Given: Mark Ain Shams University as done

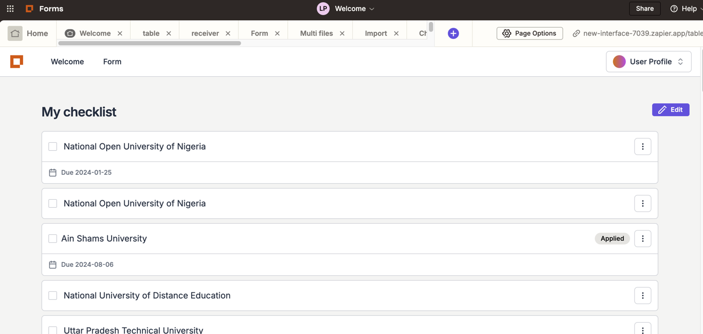Looking at the screenshot, I should click(52, 238).
